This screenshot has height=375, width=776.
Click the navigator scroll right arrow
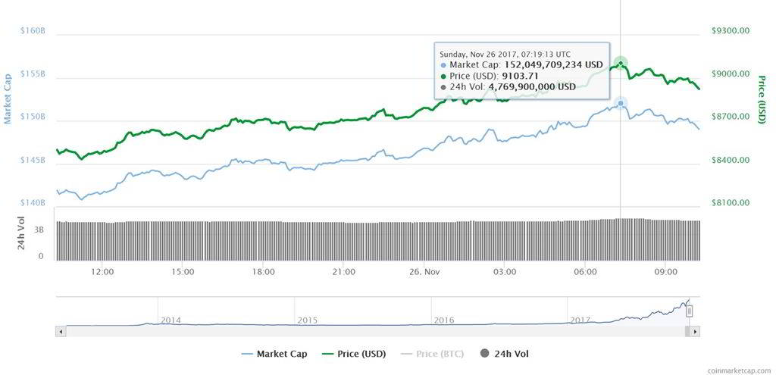point(695,332)
